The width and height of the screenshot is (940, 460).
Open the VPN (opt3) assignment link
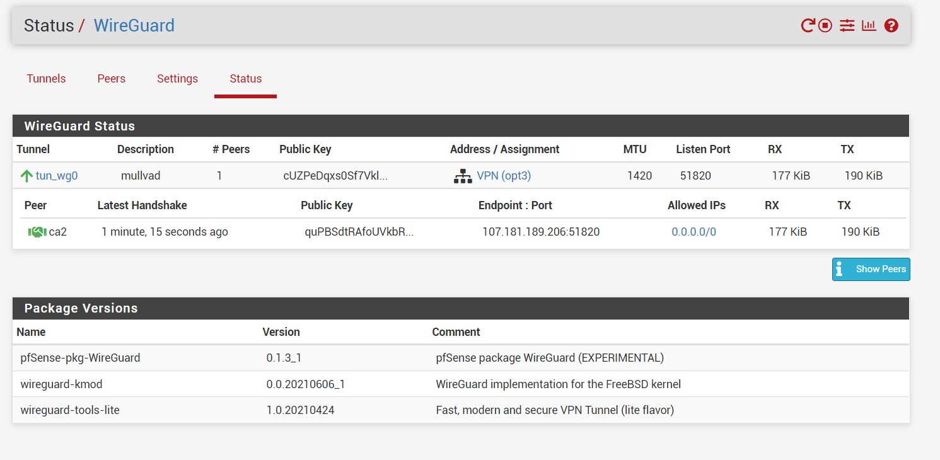point(504,176)
